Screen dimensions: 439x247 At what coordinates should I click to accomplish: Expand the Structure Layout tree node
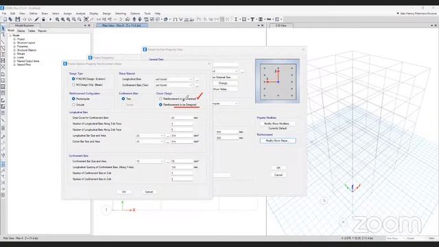pos(14,43)
